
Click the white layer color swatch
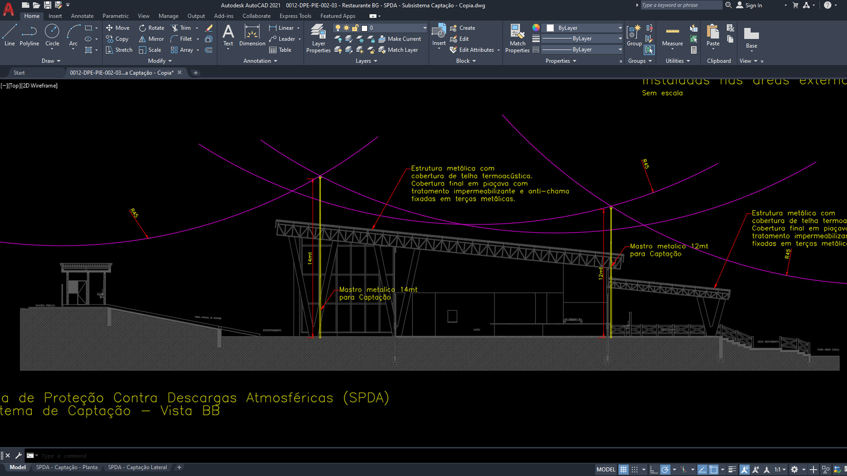pos(364,28)
